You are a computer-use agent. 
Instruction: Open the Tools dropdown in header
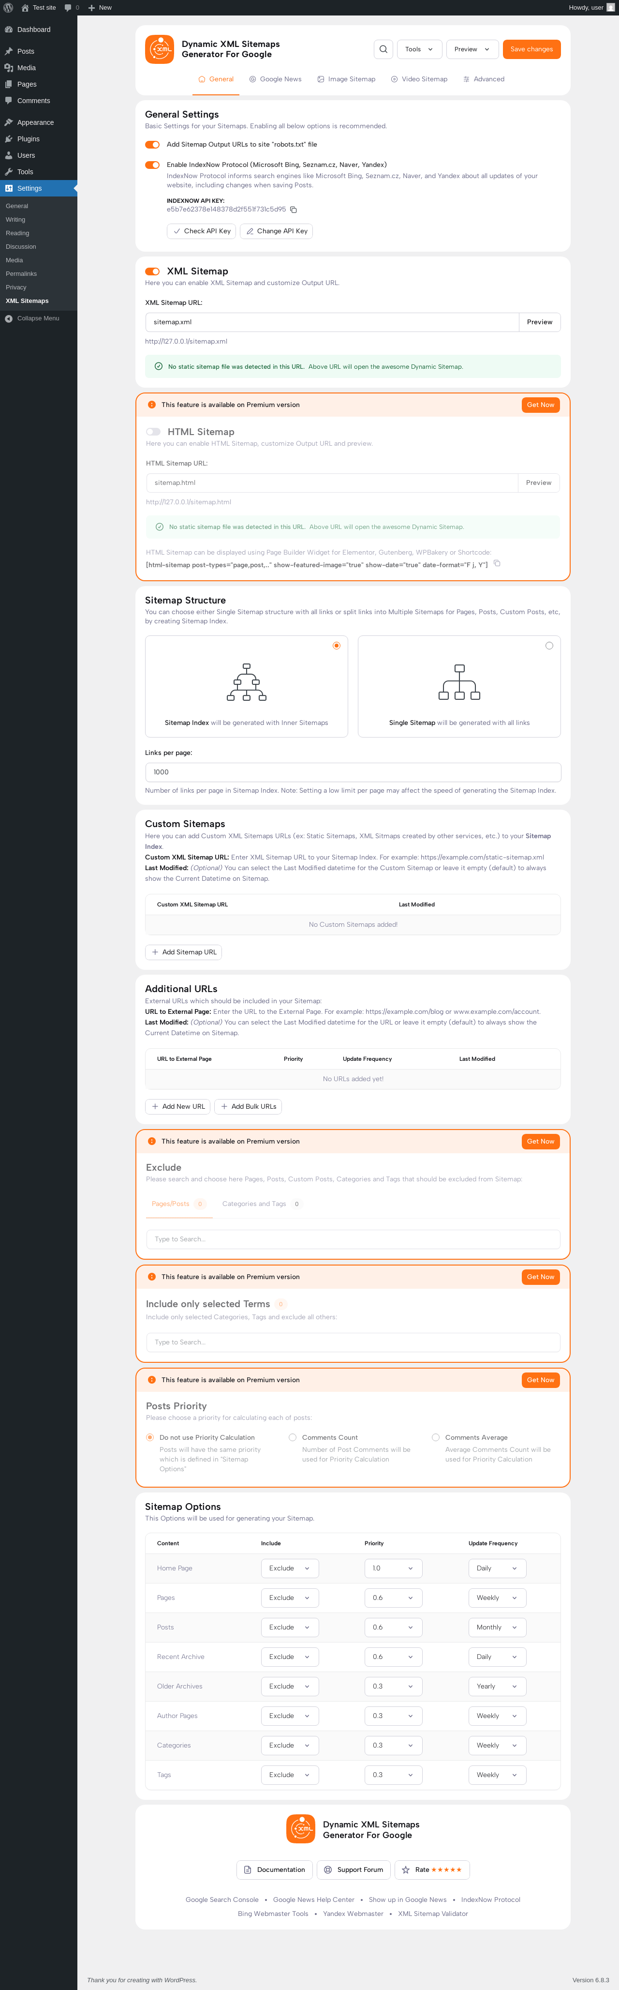click(419, 49)
